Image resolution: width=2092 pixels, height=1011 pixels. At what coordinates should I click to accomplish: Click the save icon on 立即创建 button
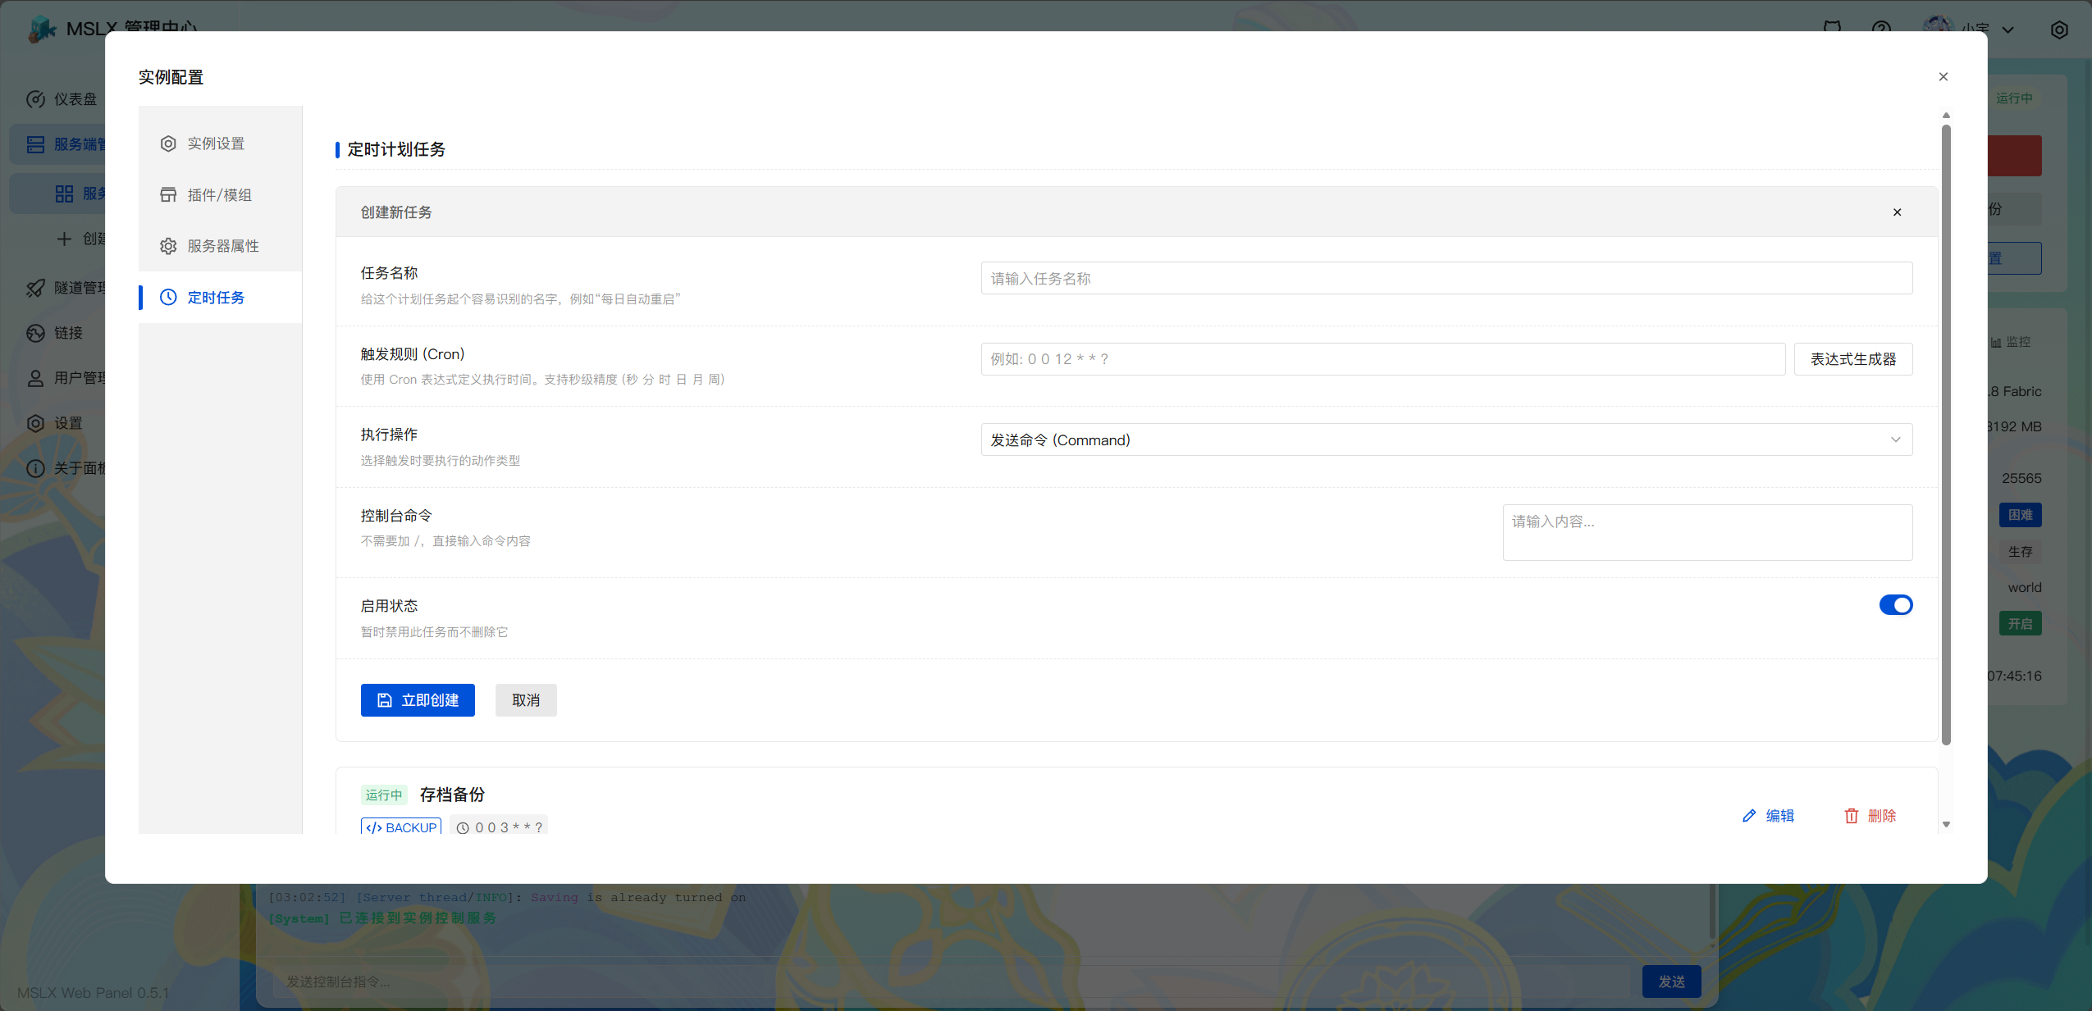[384, 700]
